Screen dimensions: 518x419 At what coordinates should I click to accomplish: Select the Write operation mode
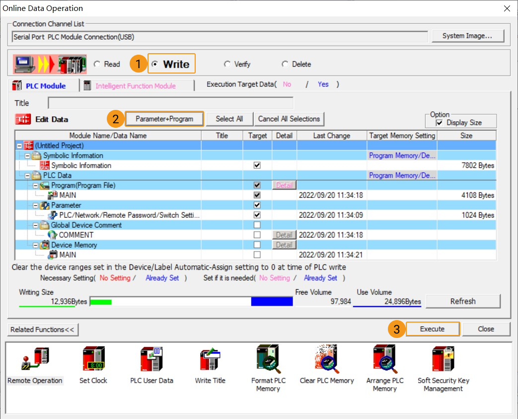(x=155, y=64)
